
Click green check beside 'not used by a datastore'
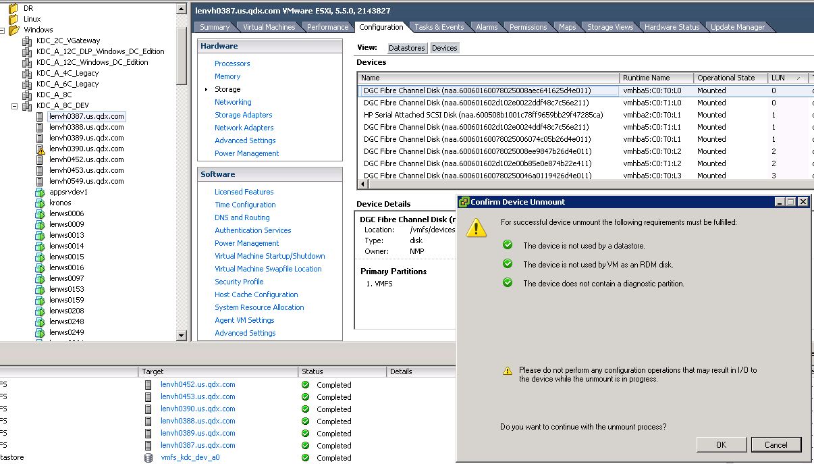click(508, 245)
